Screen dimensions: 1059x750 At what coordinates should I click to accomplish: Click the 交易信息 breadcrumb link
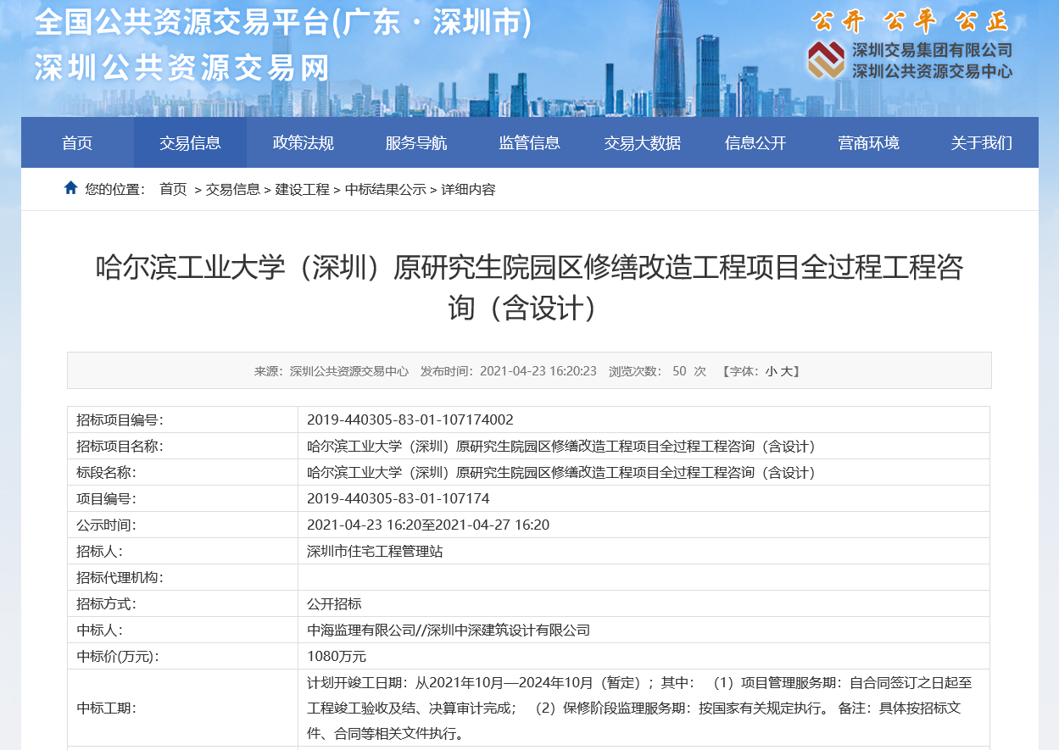click(x=233, y=190)
